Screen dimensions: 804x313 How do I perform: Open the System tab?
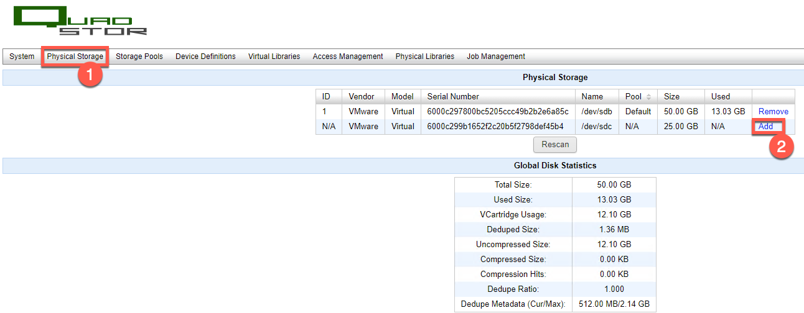(x=22, y=57)
